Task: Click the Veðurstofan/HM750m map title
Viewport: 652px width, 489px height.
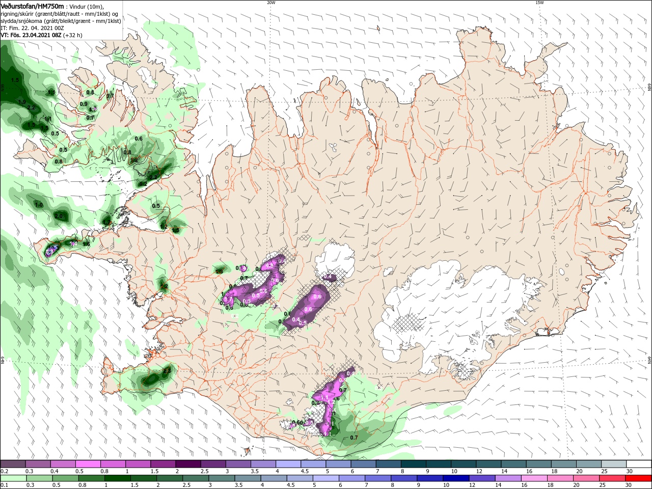Action: click(x=33, y=6)
